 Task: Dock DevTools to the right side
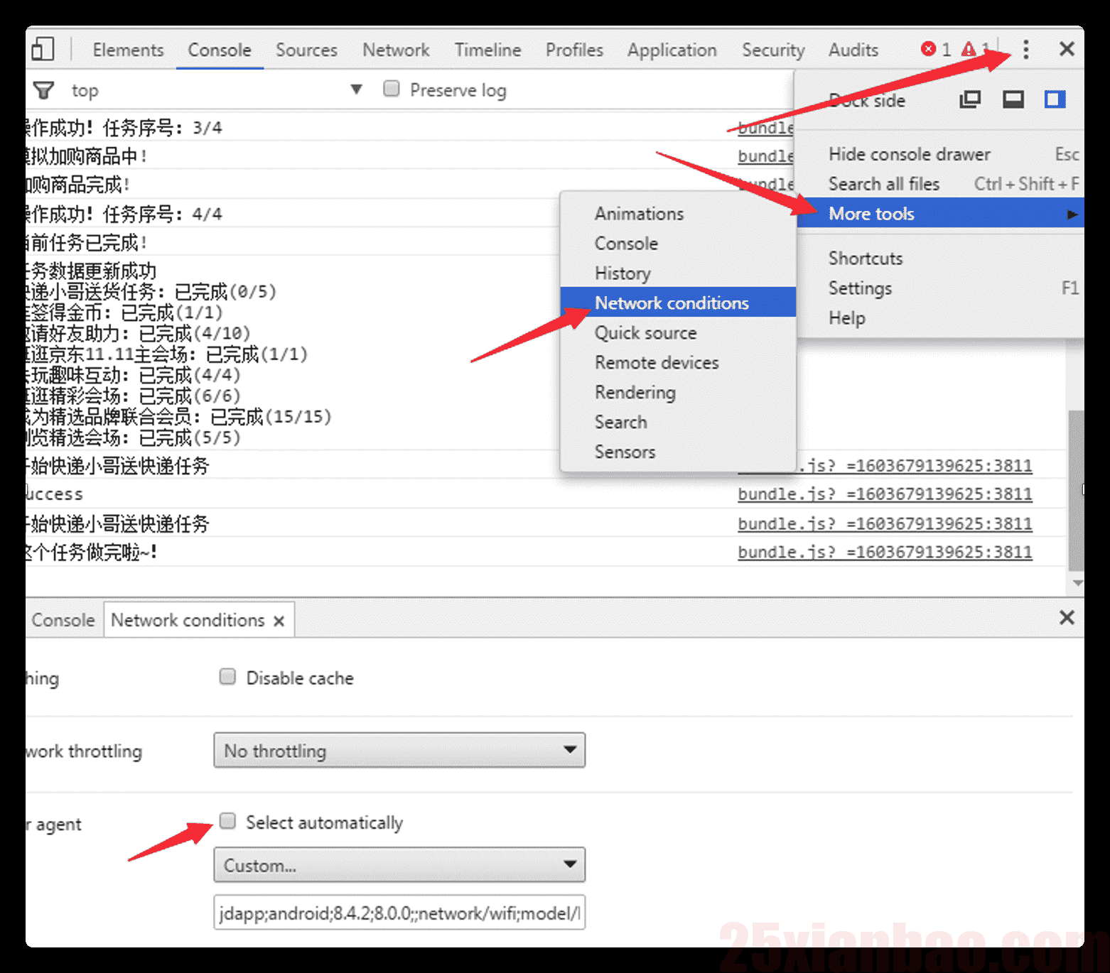1055,99
